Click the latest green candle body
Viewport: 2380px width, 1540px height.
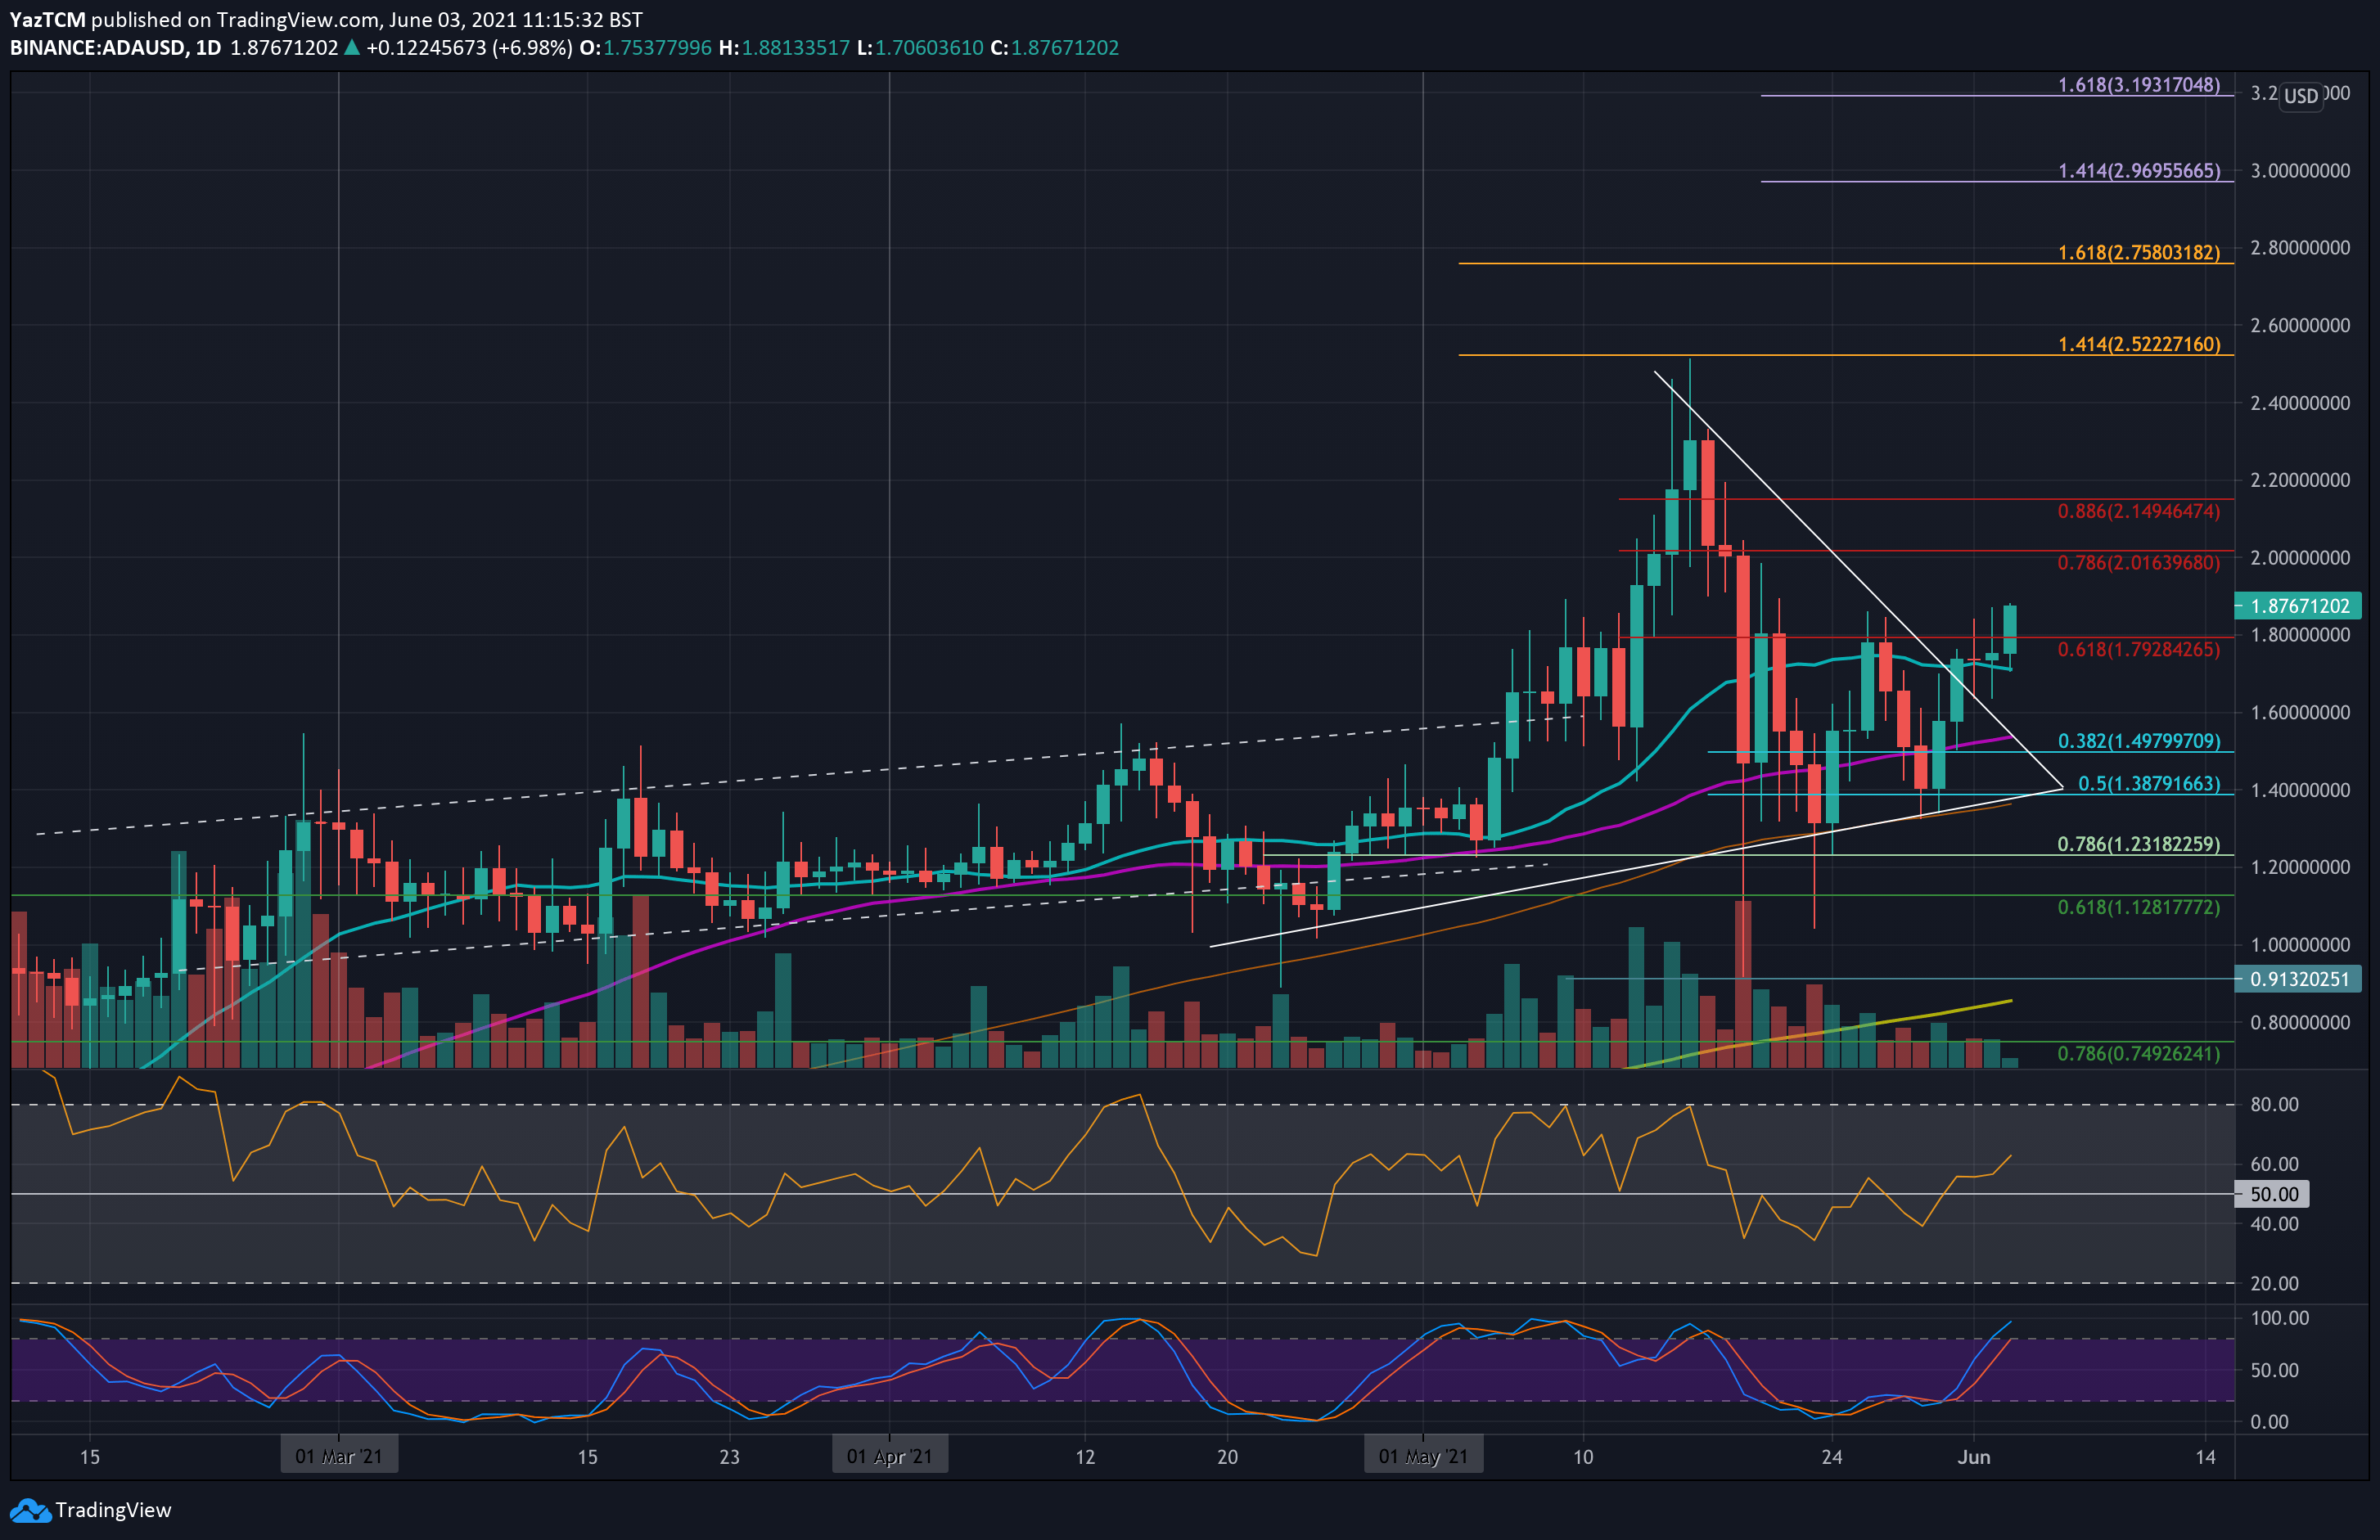tap(2010, 630)
